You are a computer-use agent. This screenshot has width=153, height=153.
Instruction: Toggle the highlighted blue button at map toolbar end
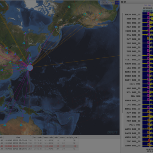coord(117,2)
